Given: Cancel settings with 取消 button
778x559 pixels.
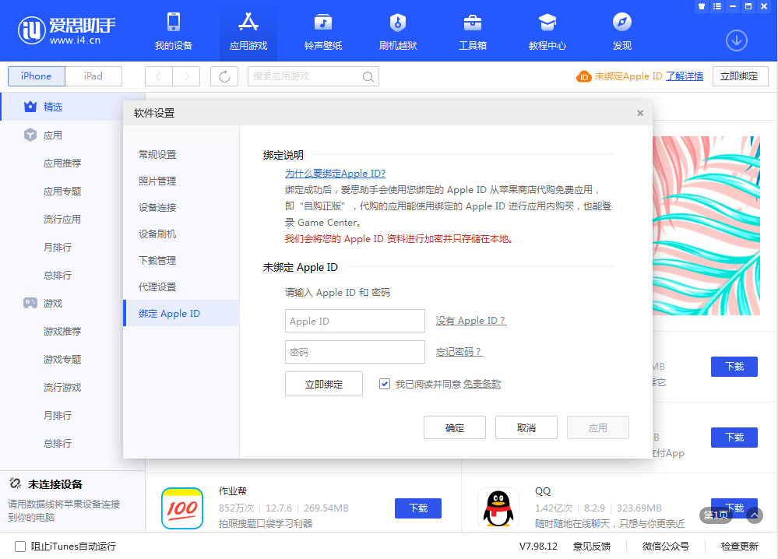Looking at the screenshot, I should [x=526, y=427].
